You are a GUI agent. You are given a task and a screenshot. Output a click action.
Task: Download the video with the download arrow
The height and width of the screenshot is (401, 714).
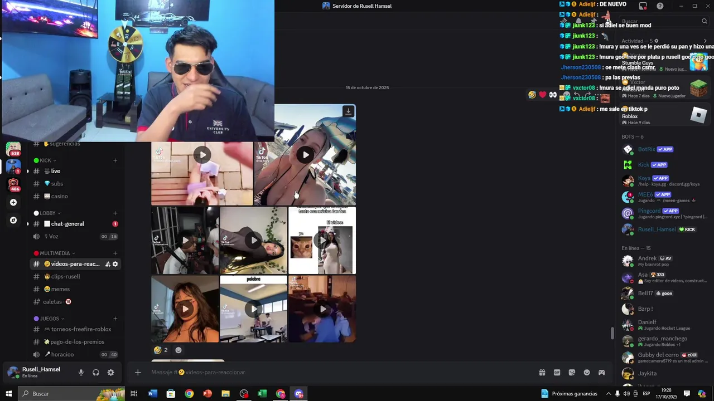[348, 111]
